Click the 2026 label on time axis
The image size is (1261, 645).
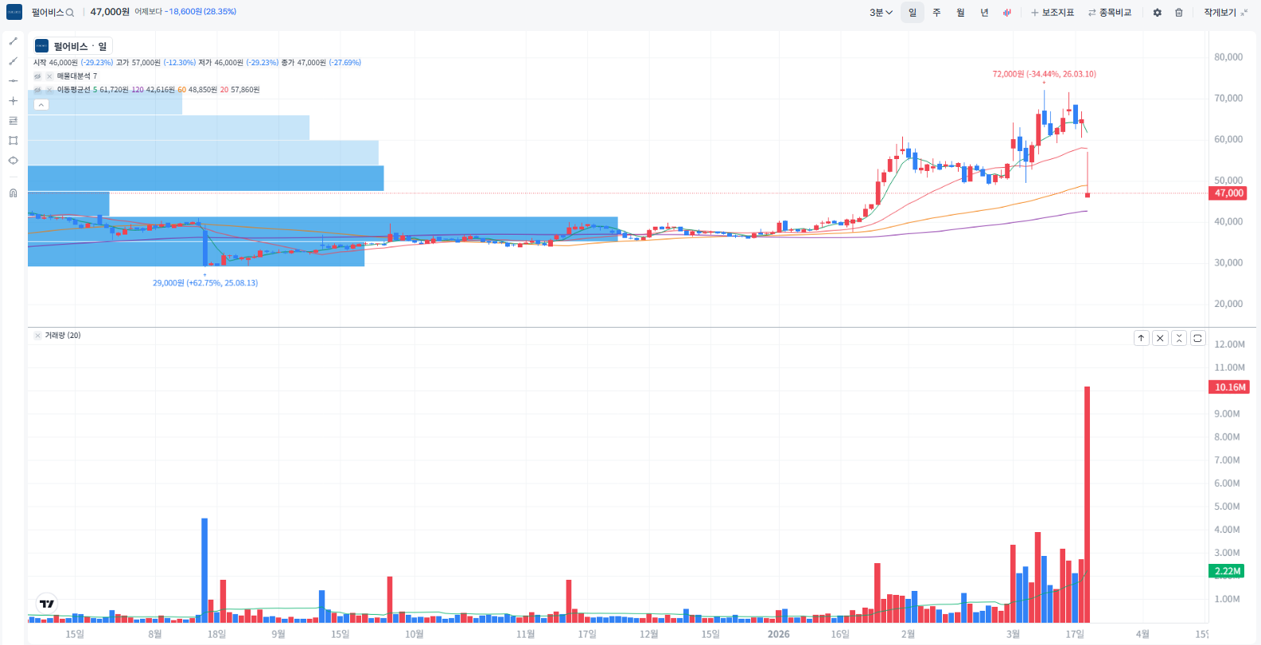click(x=779, y=634)
